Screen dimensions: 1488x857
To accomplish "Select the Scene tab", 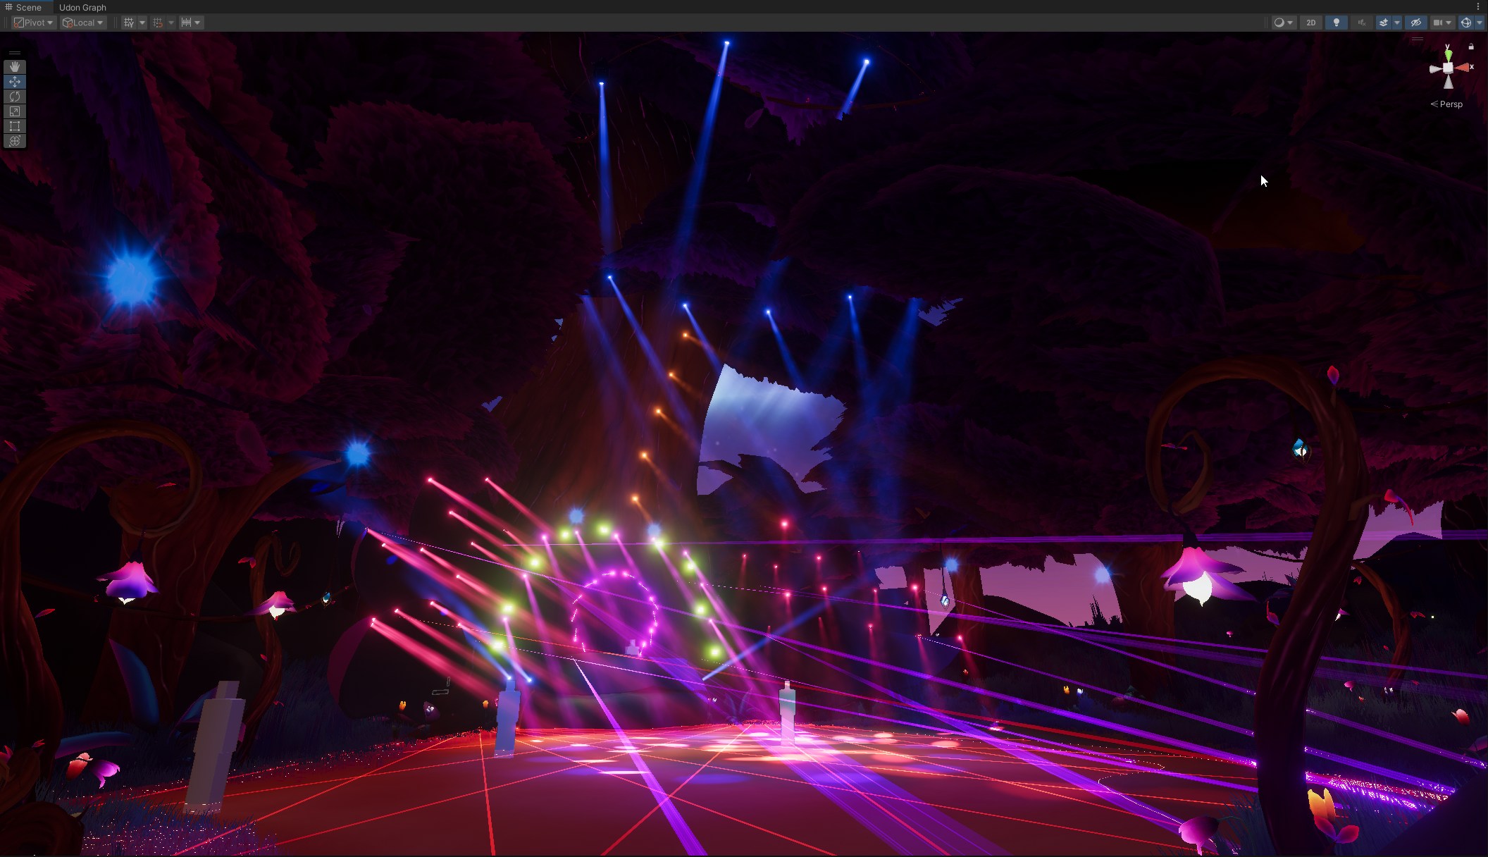I will click(27, 7).
